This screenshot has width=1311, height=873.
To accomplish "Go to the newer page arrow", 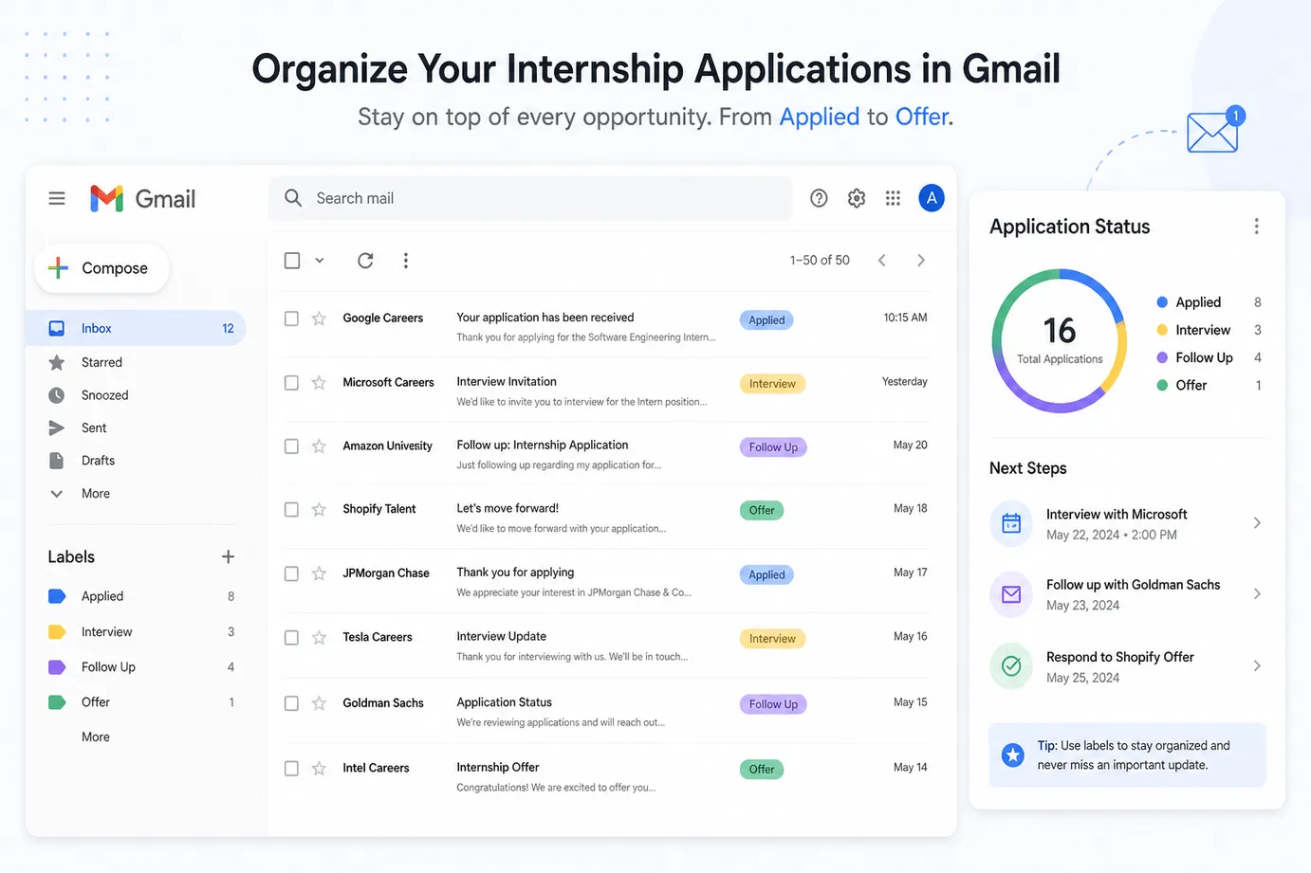I will coord(882,260).
